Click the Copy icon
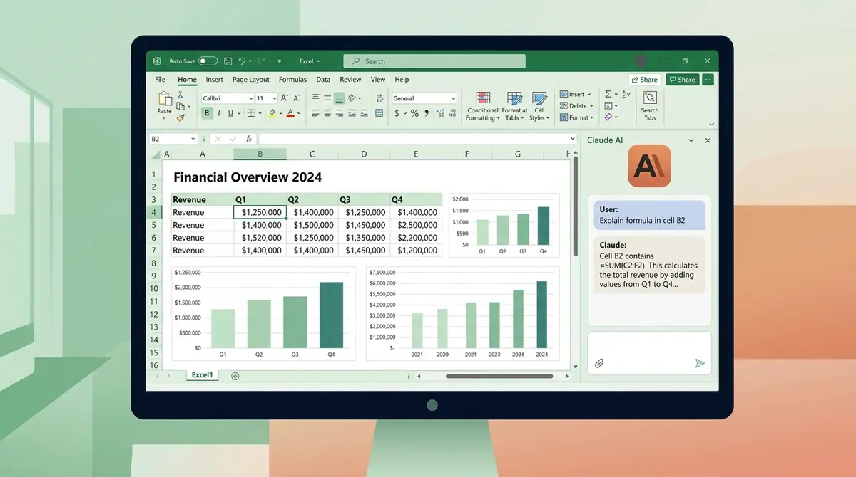The height and width of the screenshot is (477, 856). tap(180, 106)
